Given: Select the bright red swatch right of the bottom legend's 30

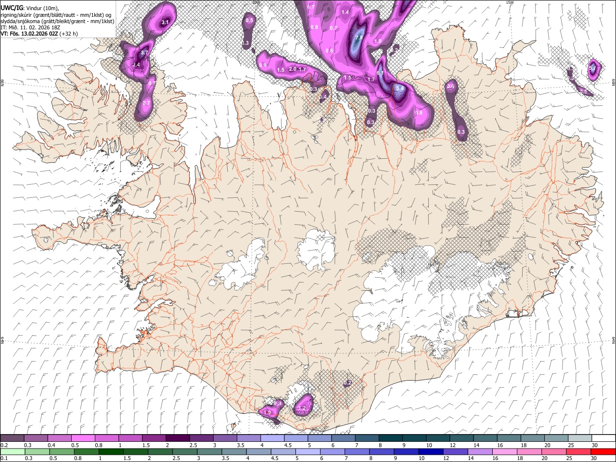Looking at the screenshot, I should tap(603, 451).
